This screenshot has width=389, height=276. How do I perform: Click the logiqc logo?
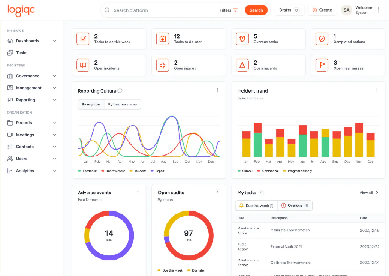[21, 10]
